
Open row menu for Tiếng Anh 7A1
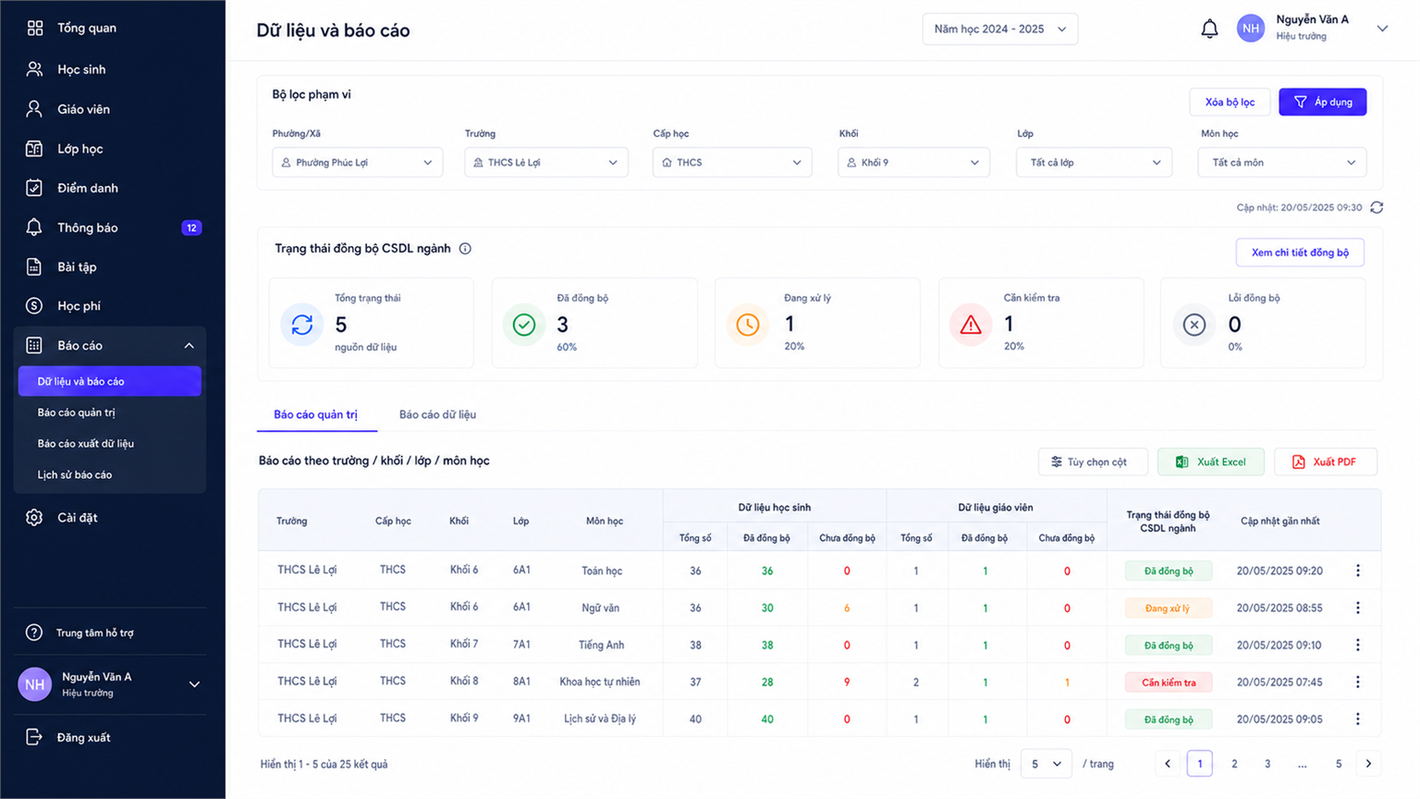[x=1358, y=645]
